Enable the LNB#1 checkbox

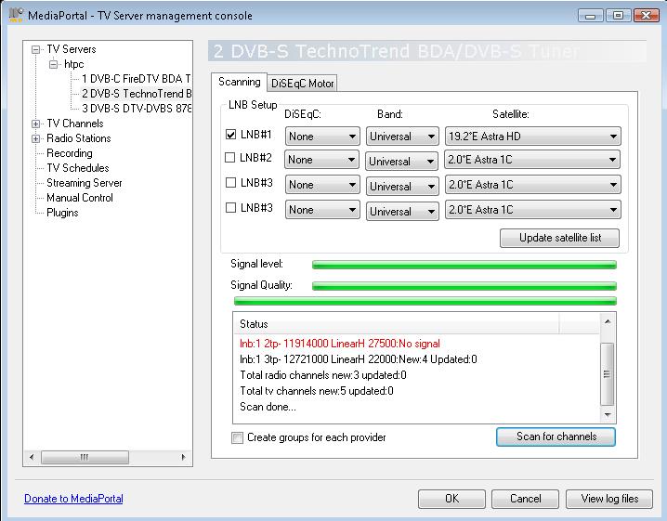pos(230,135)
